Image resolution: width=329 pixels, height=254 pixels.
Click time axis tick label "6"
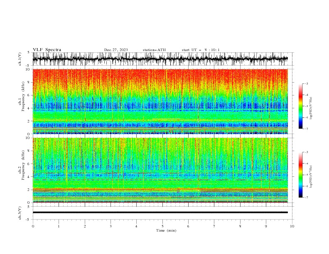(x=188, y=226)
